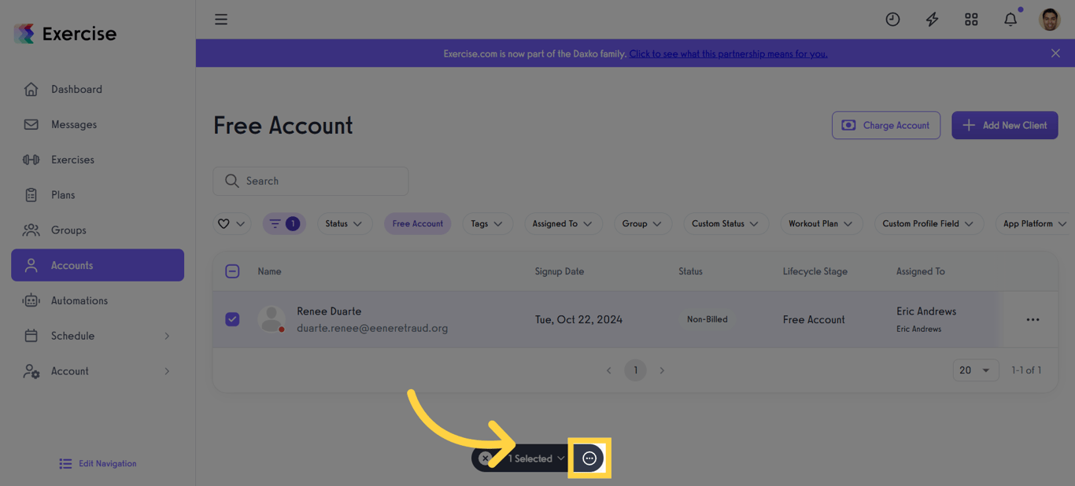Click the heart favorites filter icon

(x=225, y=223)
